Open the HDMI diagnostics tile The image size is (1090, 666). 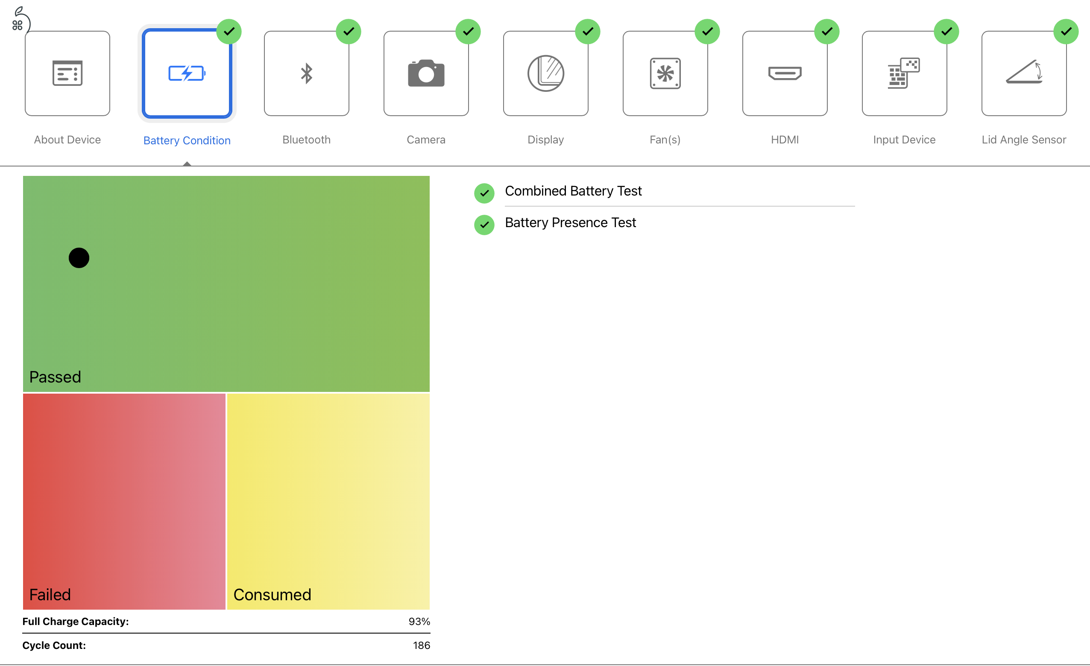(785, 73)
